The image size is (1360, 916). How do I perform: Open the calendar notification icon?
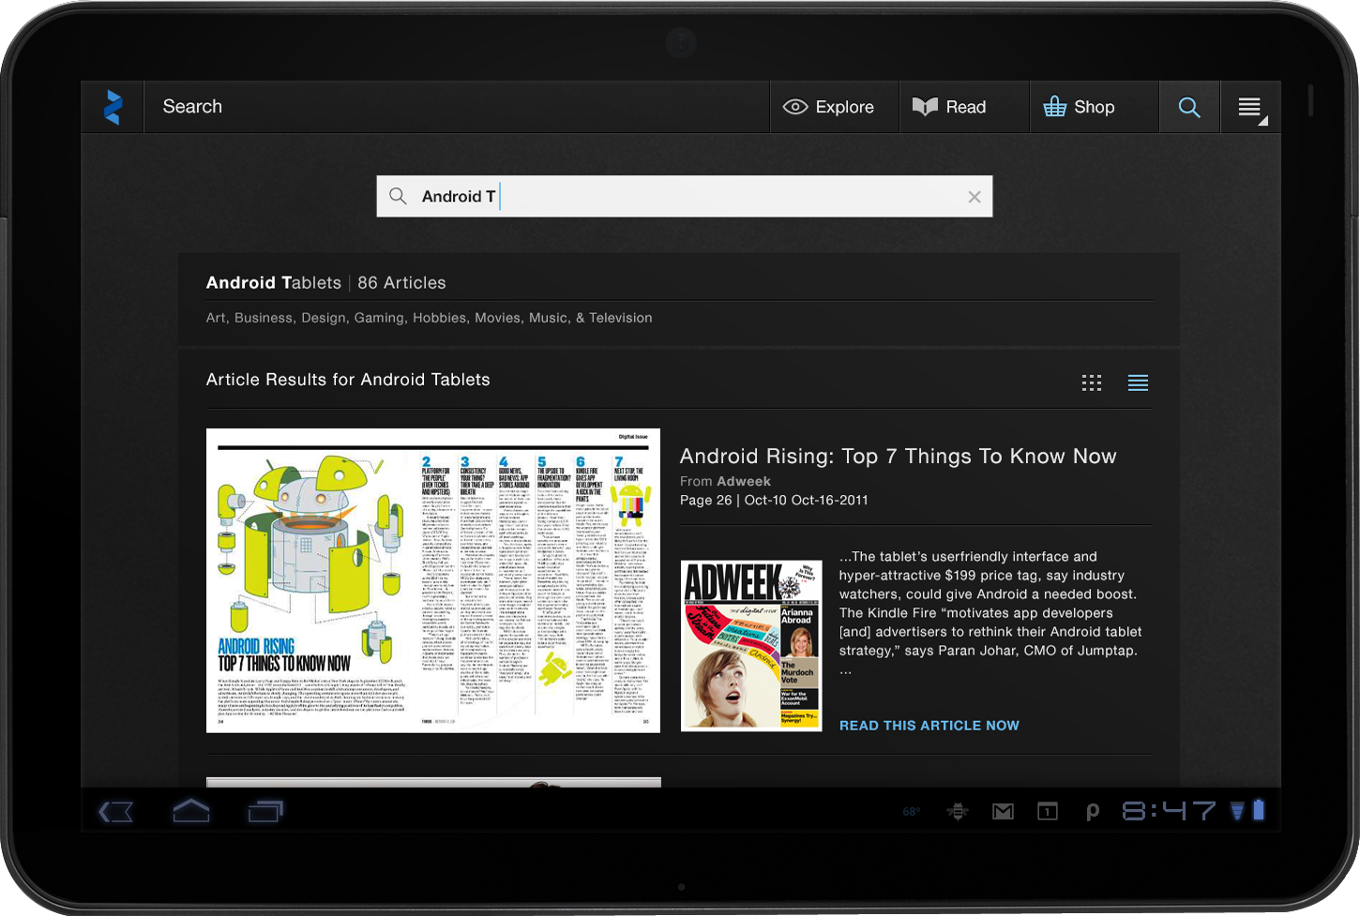1048,812
